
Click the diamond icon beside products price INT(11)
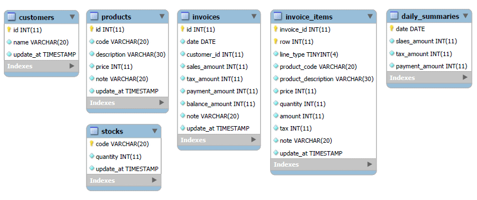(92, 66)
